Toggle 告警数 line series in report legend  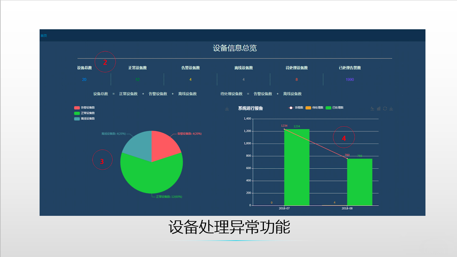point(296,108)
